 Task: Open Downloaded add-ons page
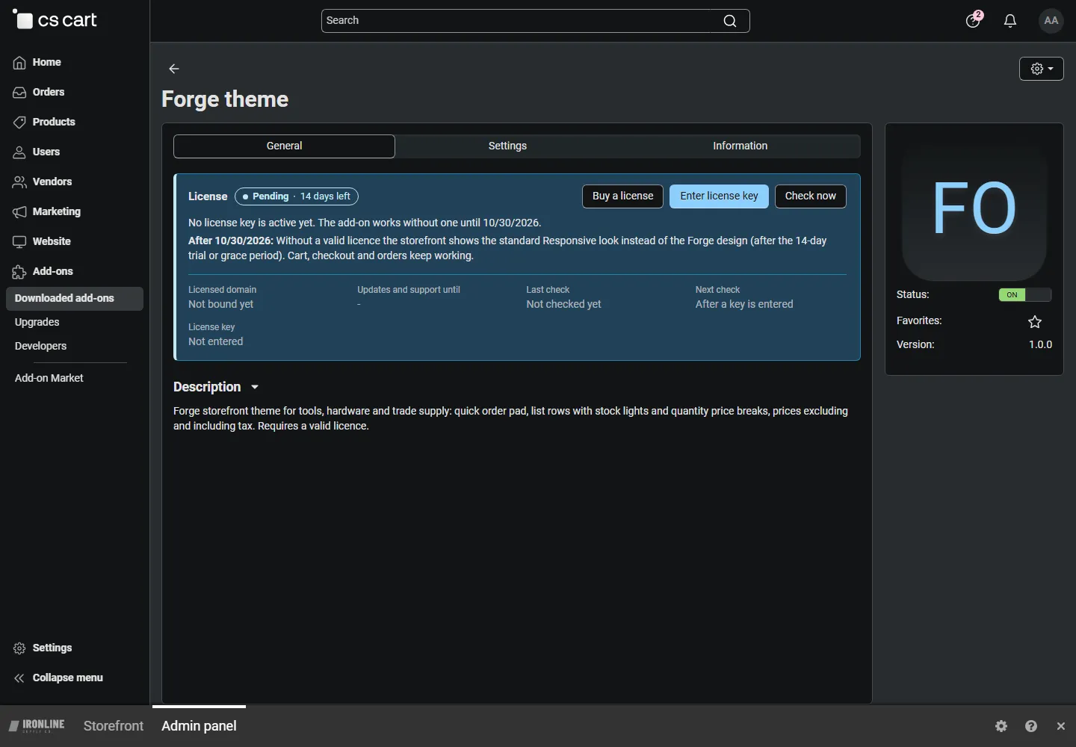75,299
